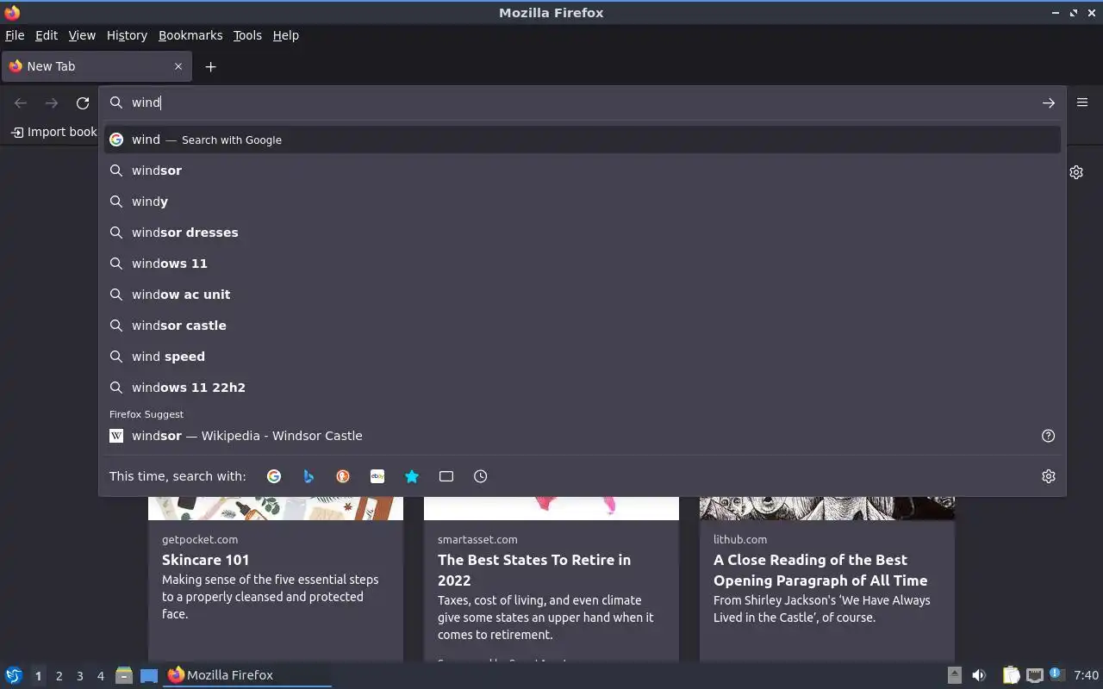Open the Edit menu

click(47, 35)
